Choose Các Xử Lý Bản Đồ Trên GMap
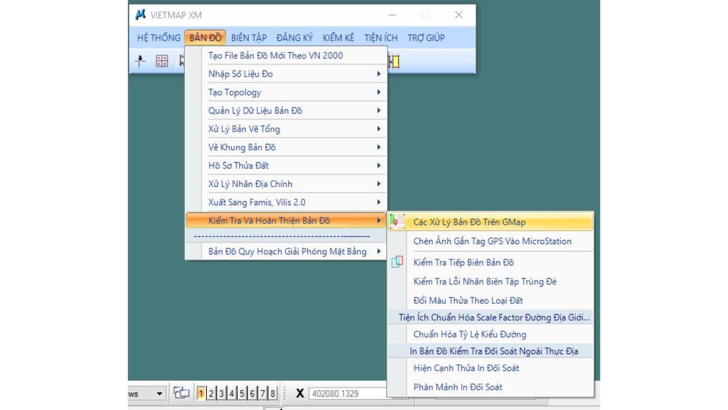This screenshot has width=728, height=410. (x=491, y=222)
